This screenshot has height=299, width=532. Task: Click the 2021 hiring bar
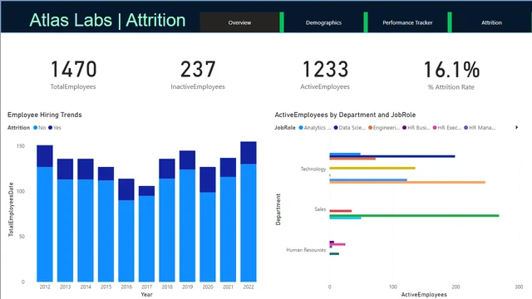point(228,219)
